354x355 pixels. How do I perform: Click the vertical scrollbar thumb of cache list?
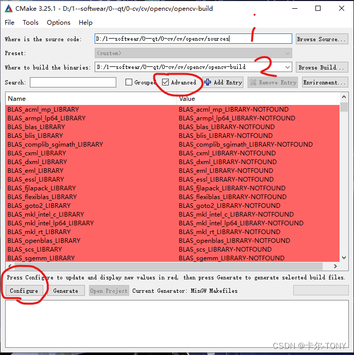coord(344,107)
